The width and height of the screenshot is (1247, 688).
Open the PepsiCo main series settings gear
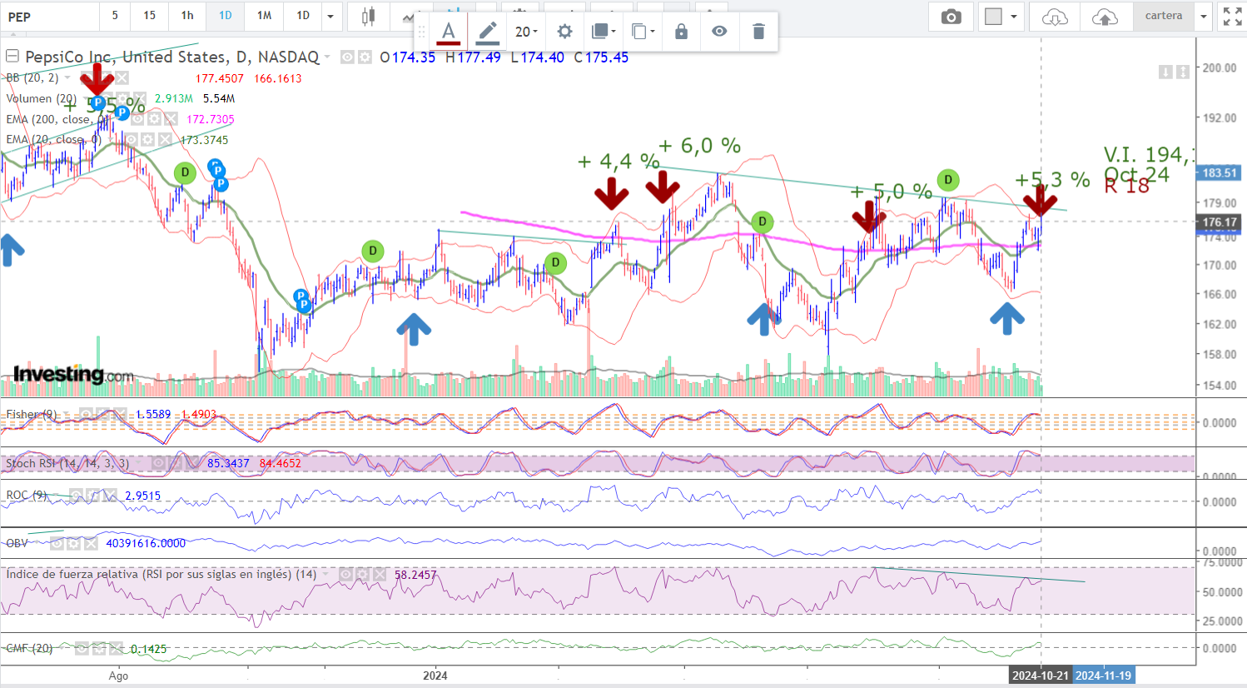364,57
